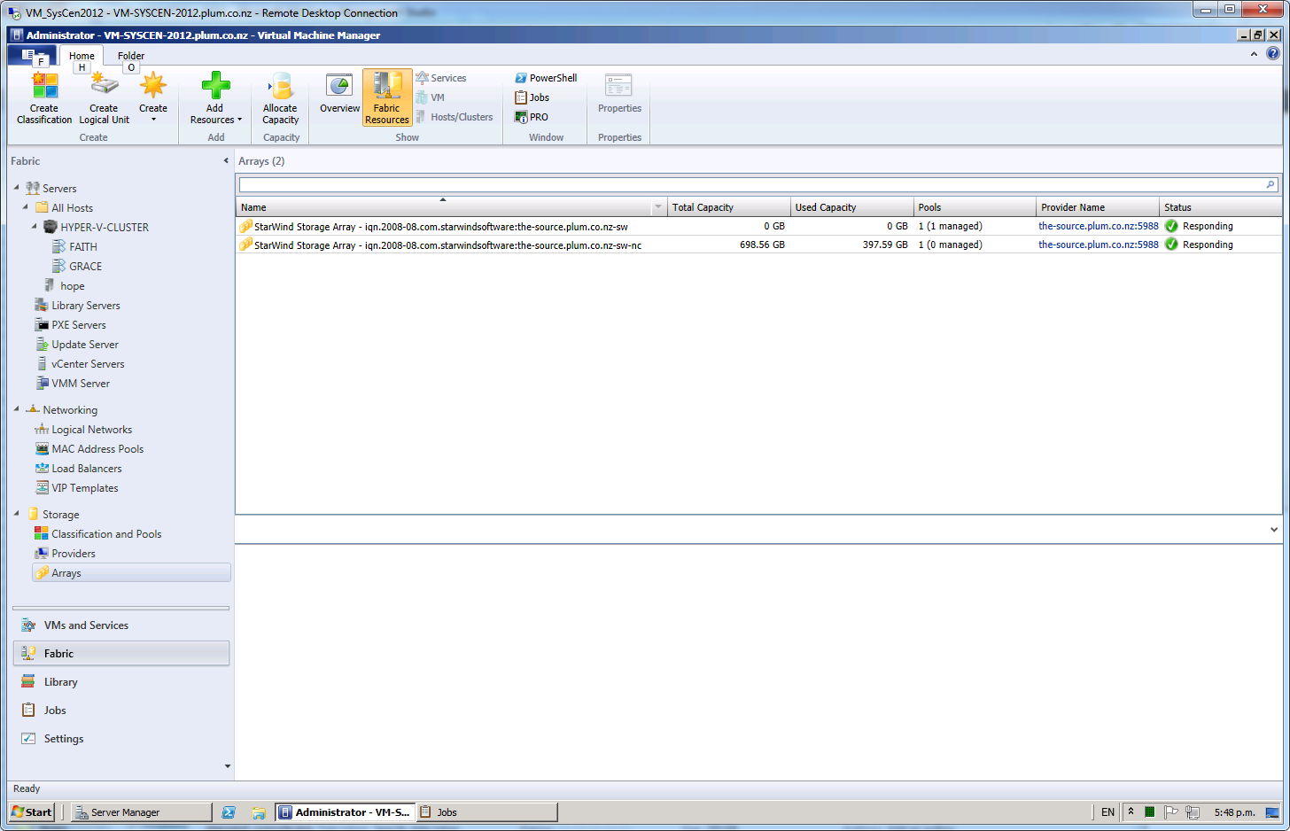This screenshot has height=831, width=1290.
Task: Go to the Settings workspace
Action: tap(121, 739)
